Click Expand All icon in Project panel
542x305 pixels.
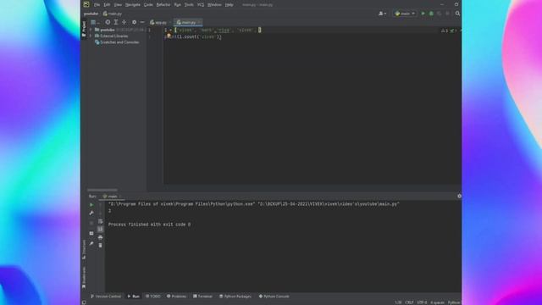116,22
